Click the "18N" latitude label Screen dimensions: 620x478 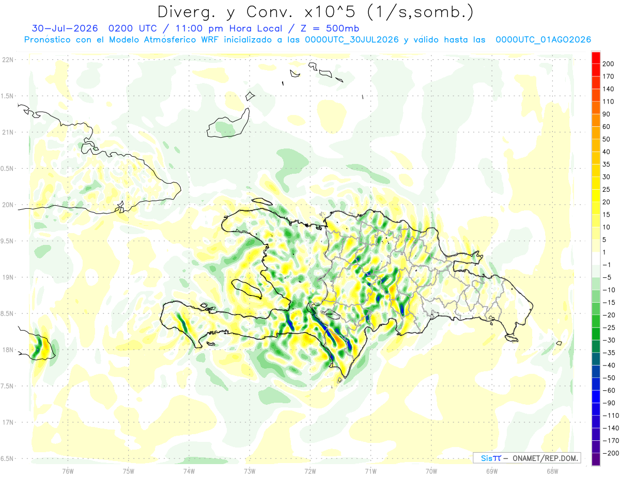tap(7, 350)
